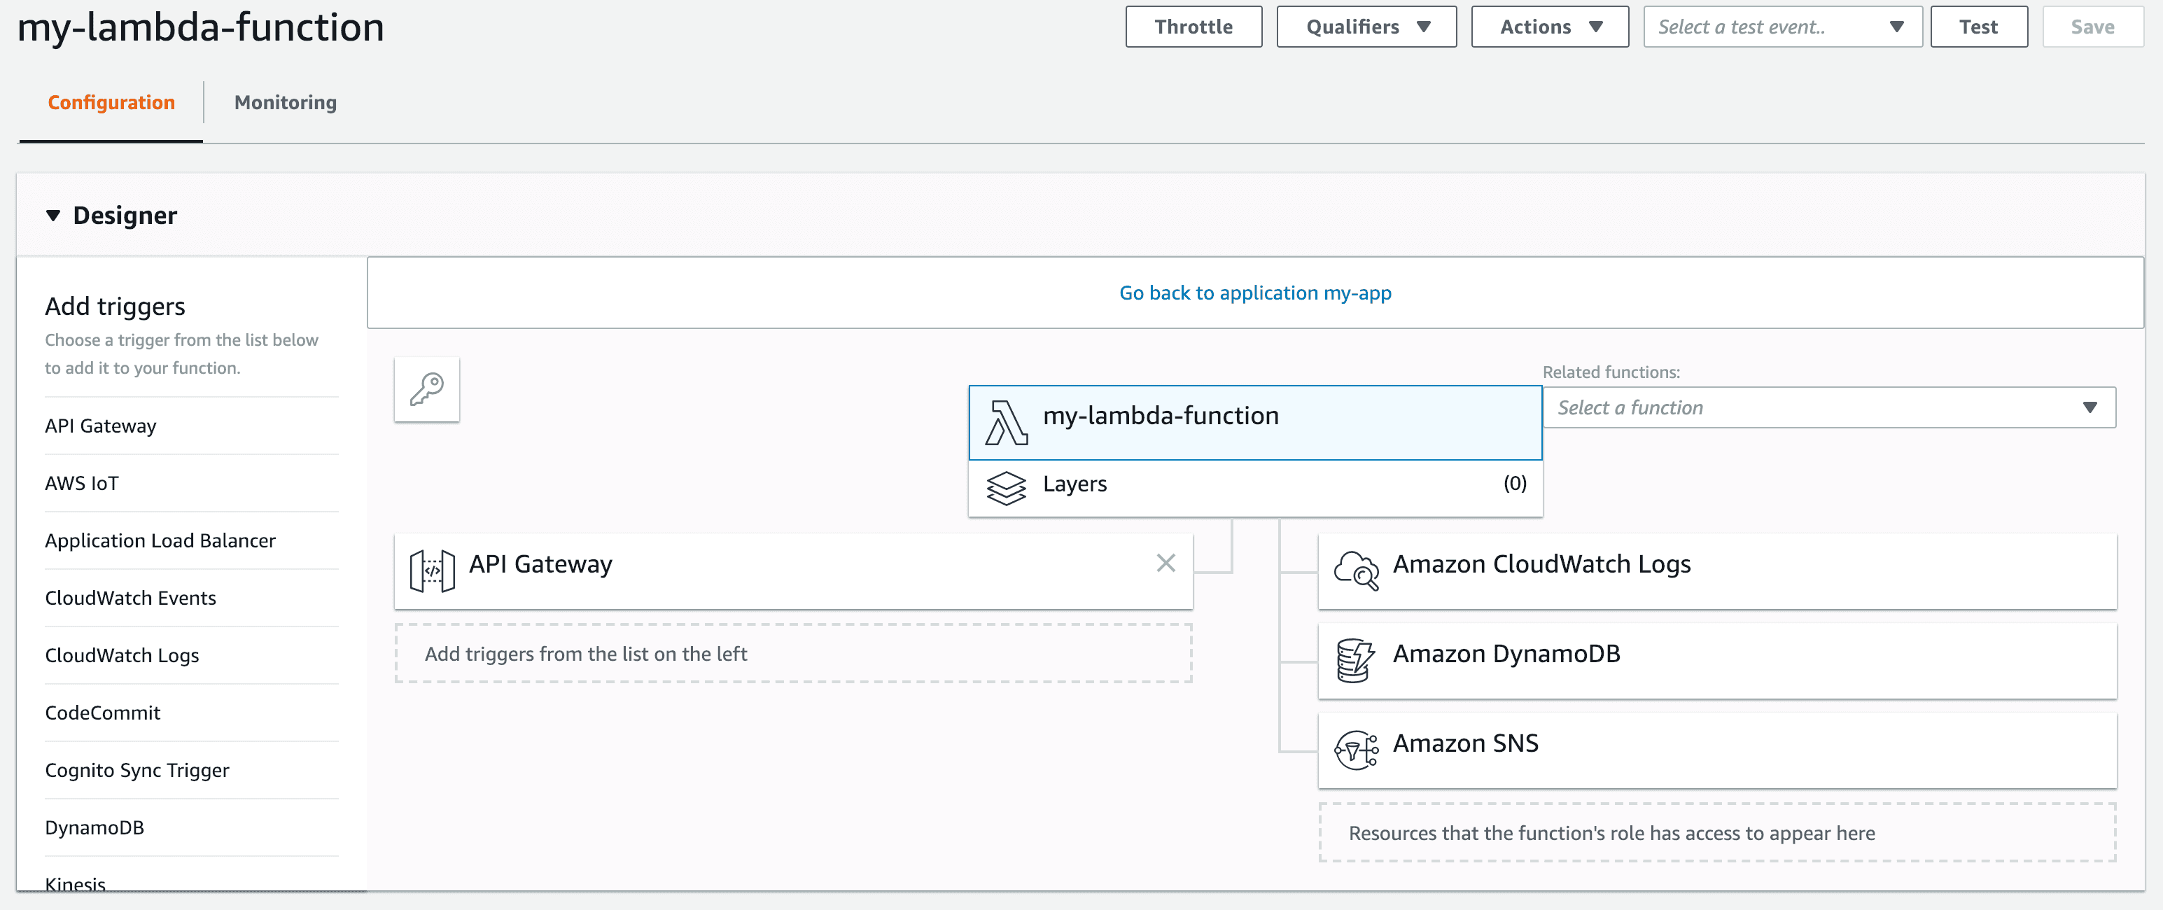Open the Qualifiers dropdown
The width and height of the screenshot is (2163, 910).
pyautogui.click(x=1366, y=27)
